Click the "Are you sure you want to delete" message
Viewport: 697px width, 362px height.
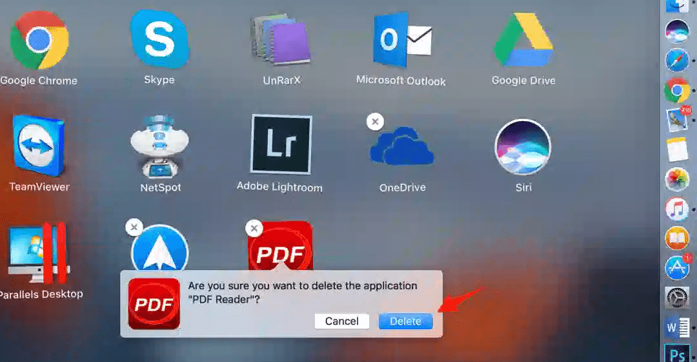tap(302, 292)
